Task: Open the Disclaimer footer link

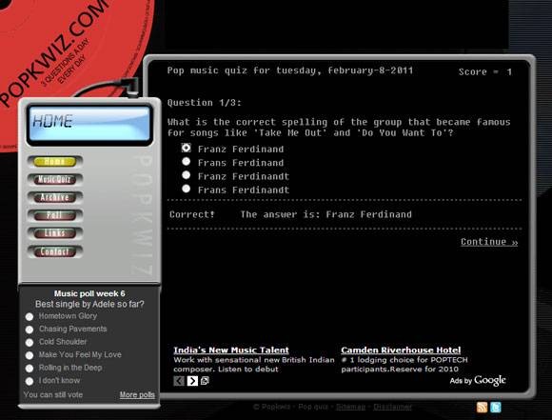Action: point(392,407)
